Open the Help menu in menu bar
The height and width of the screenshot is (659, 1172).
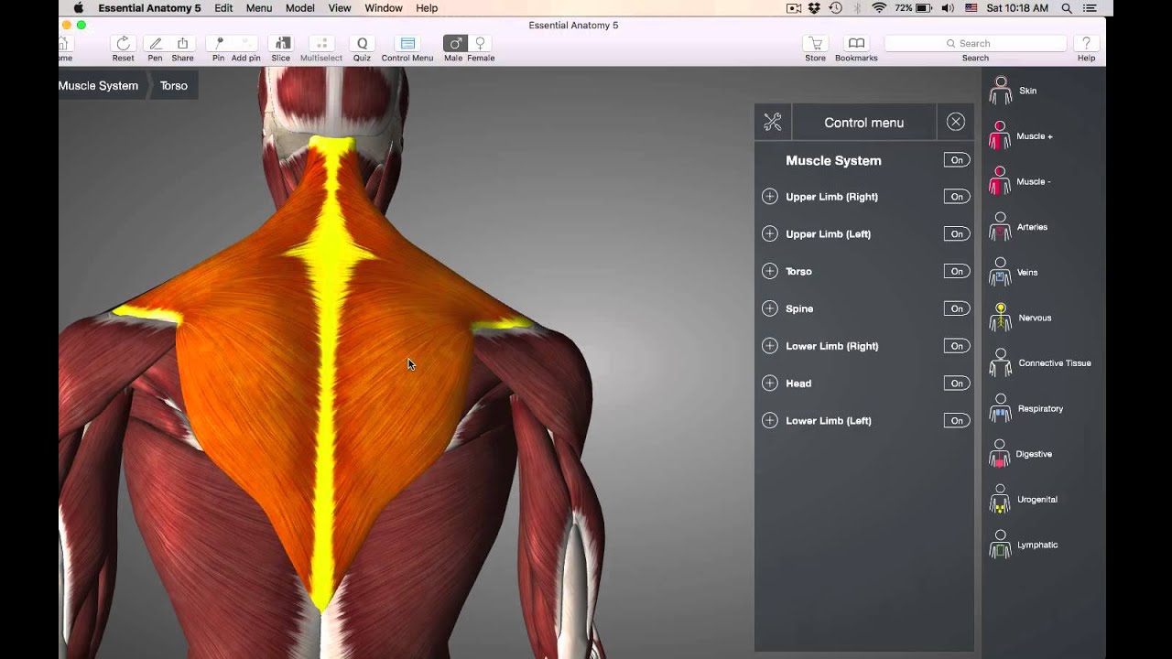point(427,8)
